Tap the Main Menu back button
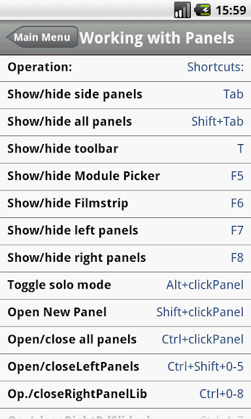 (42, 37)
